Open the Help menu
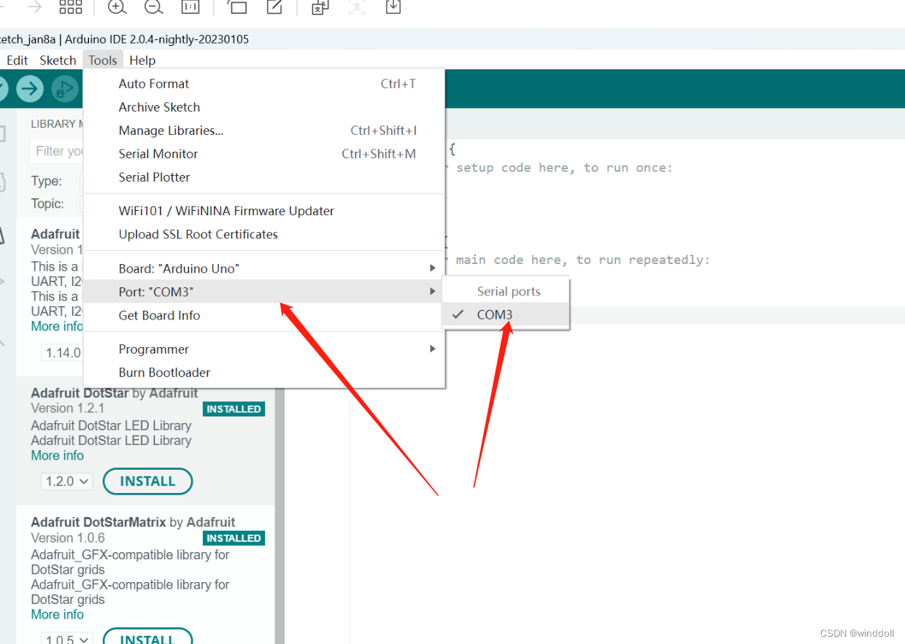This screenshot has width=905, height=644. coord(142,61)
